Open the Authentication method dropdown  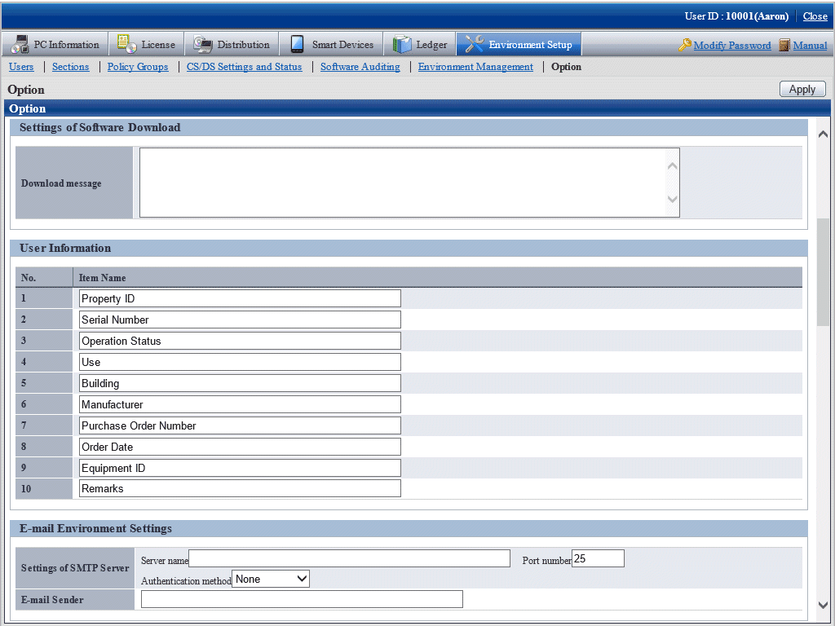click(271, 580)
